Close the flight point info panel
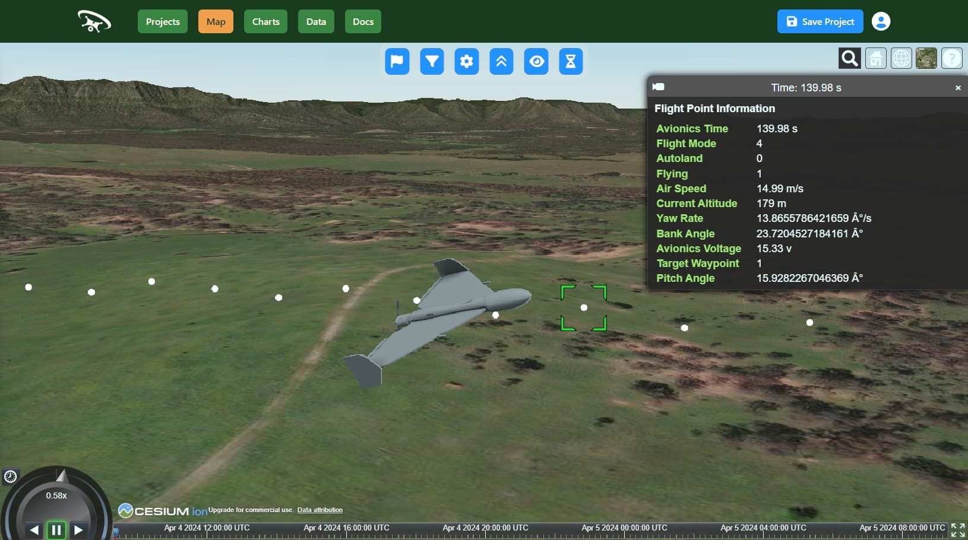This screenshot has width=968, height=540. pyautogui.click(x=958, y=88)
